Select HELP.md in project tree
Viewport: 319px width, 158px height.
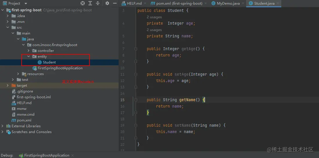pos(24,103)
